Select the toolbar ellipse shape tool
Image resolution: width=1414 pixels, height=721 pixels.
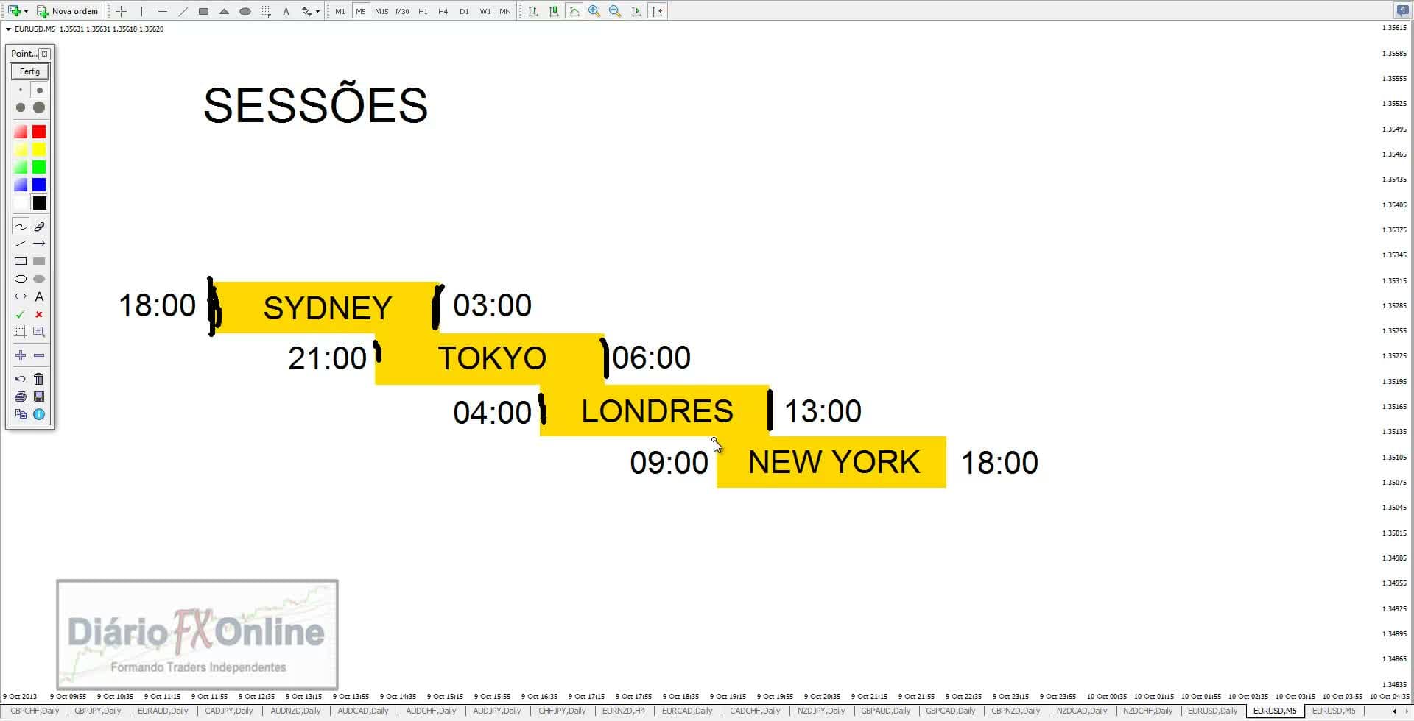[x=245, y=11]
